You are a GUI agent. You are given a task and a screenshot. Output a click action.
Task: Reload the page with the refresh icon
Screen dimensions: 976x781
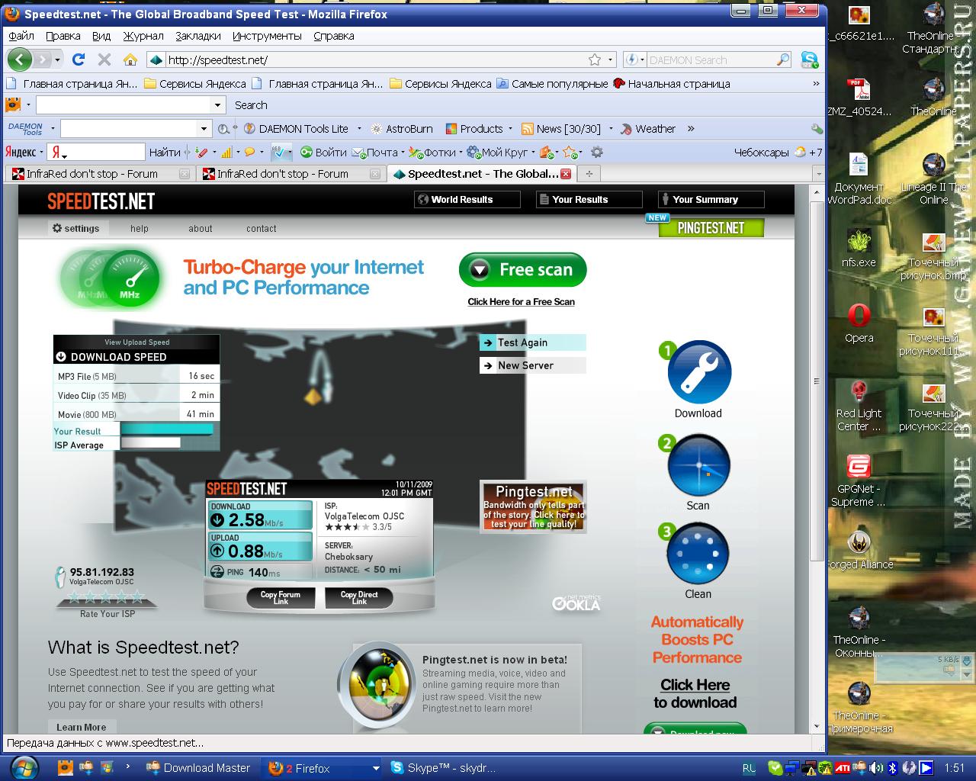pyautogui.click(x=78, y=59)
